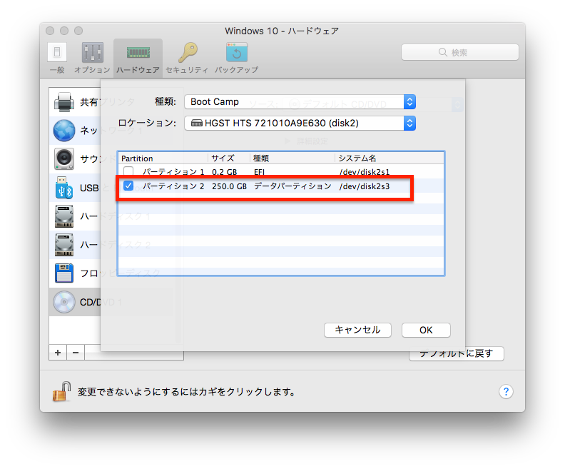Select the Sound speaker icon in sidebar

pyautogui.click(x=64, y=159)
